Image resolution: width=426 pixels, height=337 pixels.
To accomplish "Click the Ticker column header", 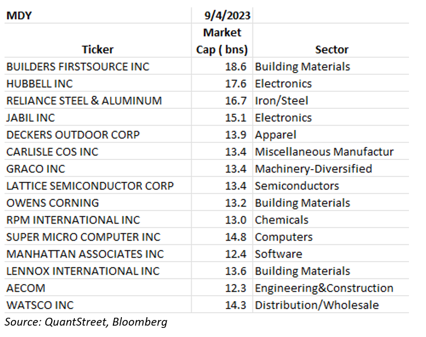I will point(98,49).
